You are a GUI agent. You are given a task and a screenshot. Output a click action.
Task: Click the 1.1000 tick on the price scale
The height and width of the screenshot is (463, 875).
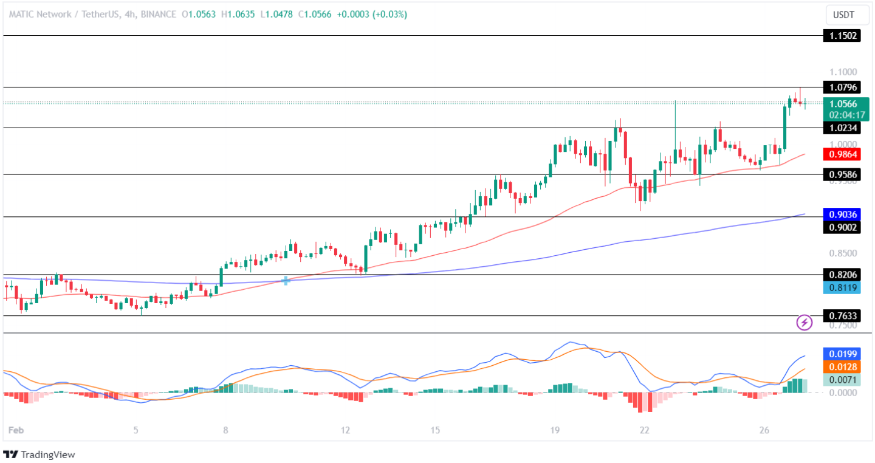[x=844, y=72]
